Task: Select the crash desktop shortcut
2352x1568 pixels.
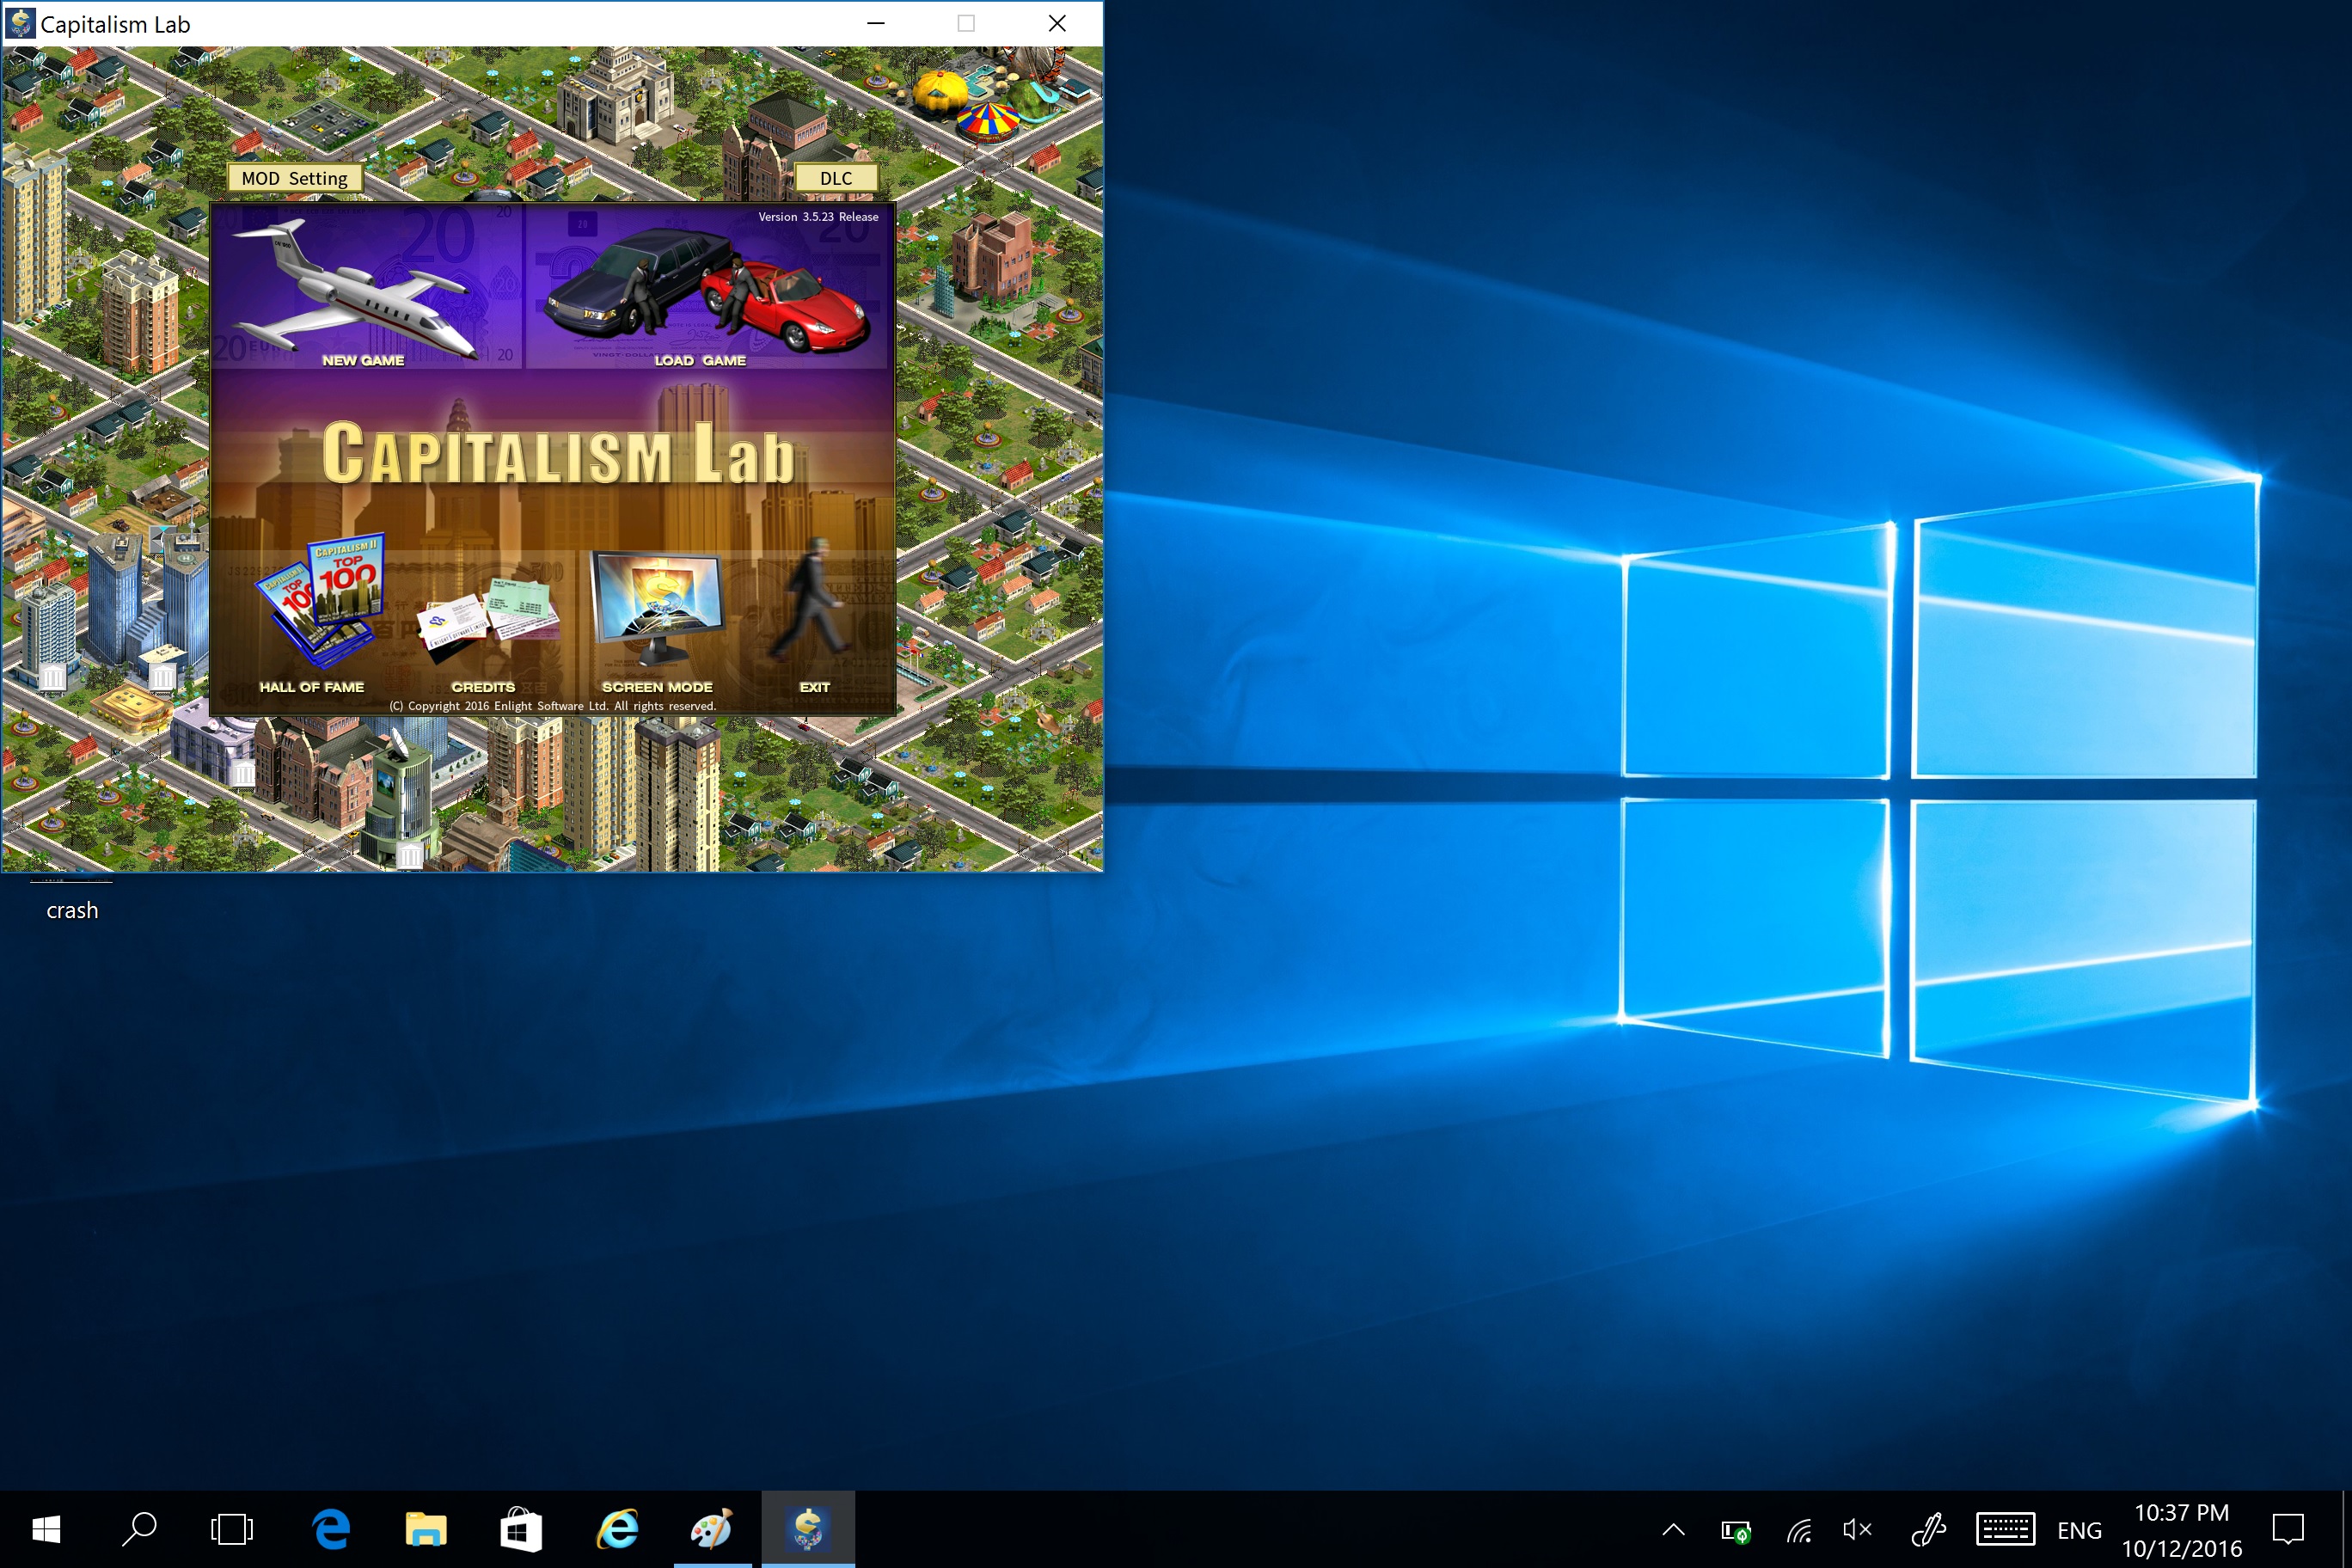Action: pos(72,910)
